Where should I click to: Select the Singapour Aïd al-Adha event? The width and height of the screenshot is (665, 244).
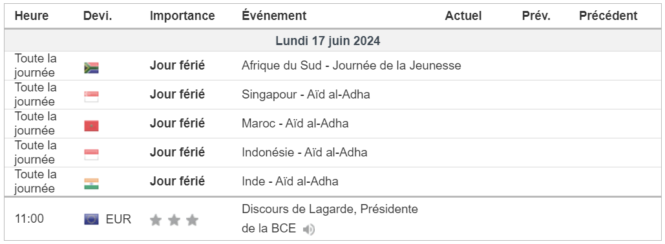coord(306,95)
